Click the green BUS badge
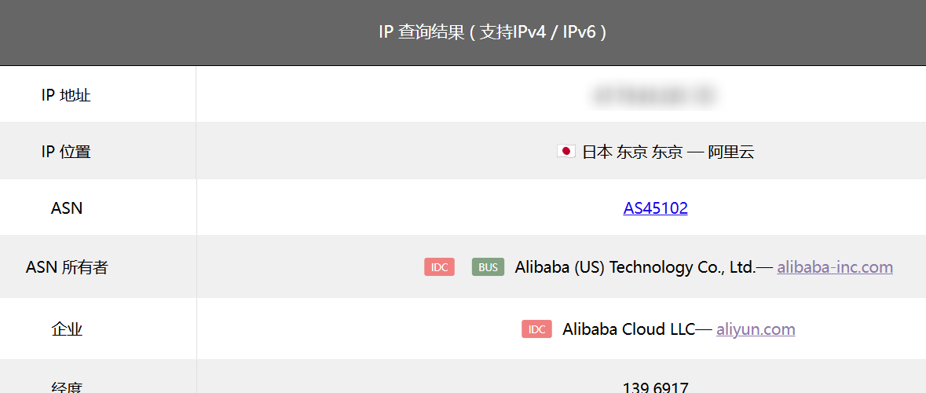 [x=488, y=267]
